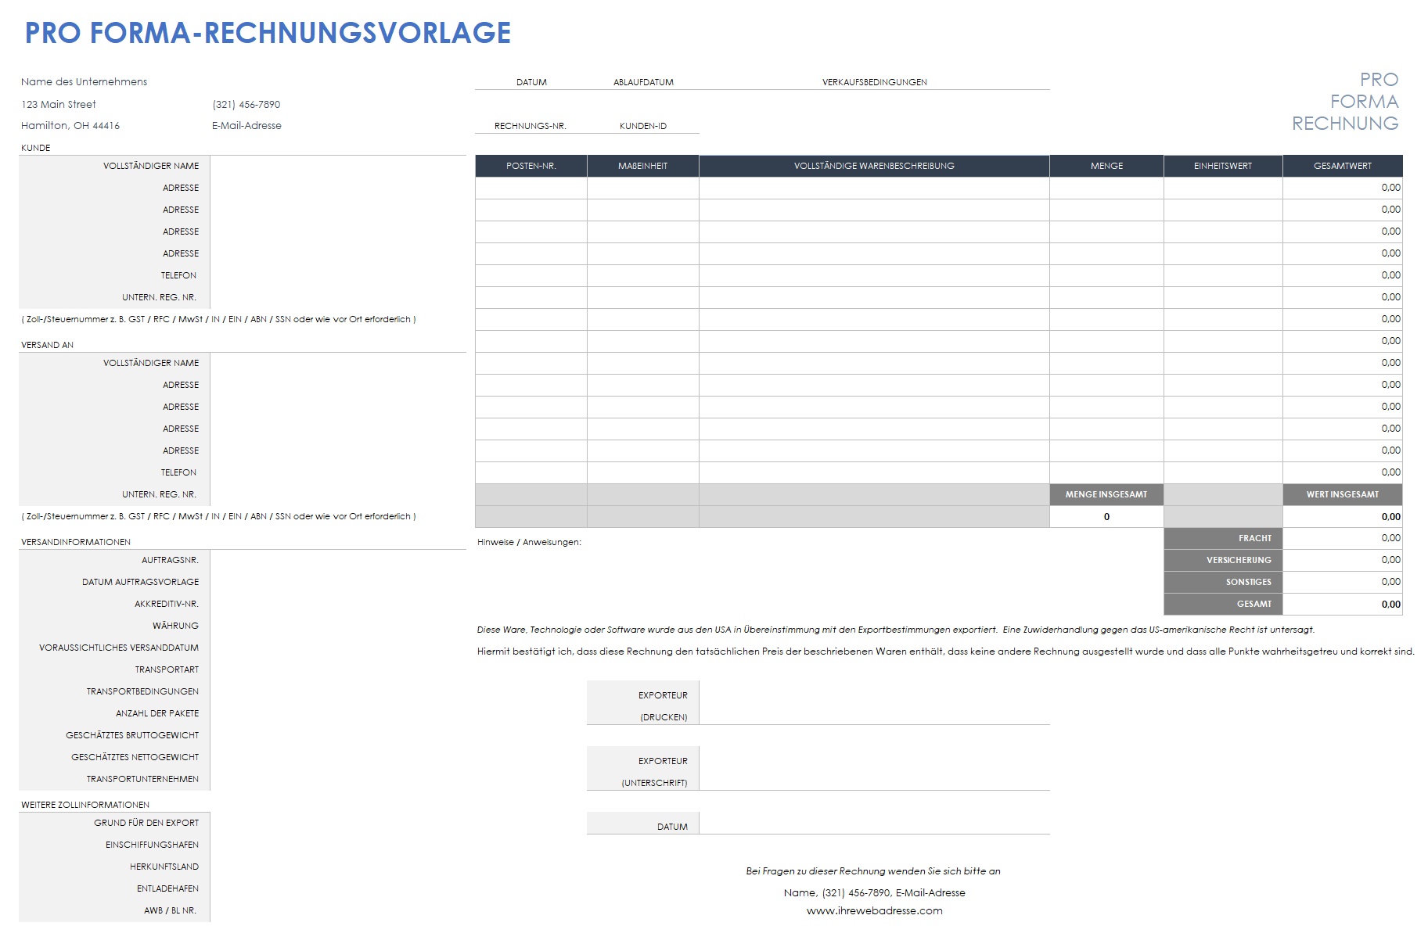Click the 'Name, (321) 456-7890, E-Mail-Adresse' contact line

[874, 893]
